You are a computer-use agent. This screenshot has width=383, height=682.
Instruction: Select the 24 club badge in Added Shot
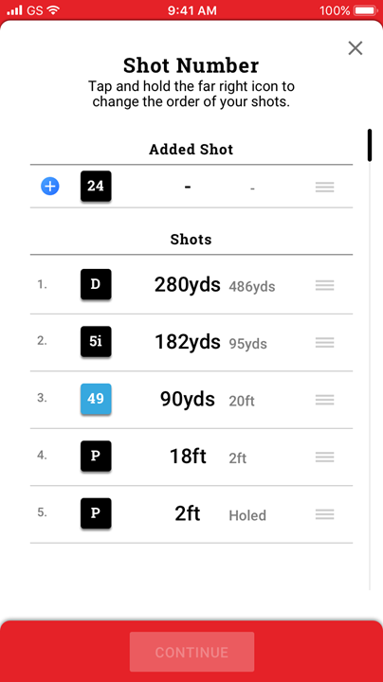click(96, 187)
